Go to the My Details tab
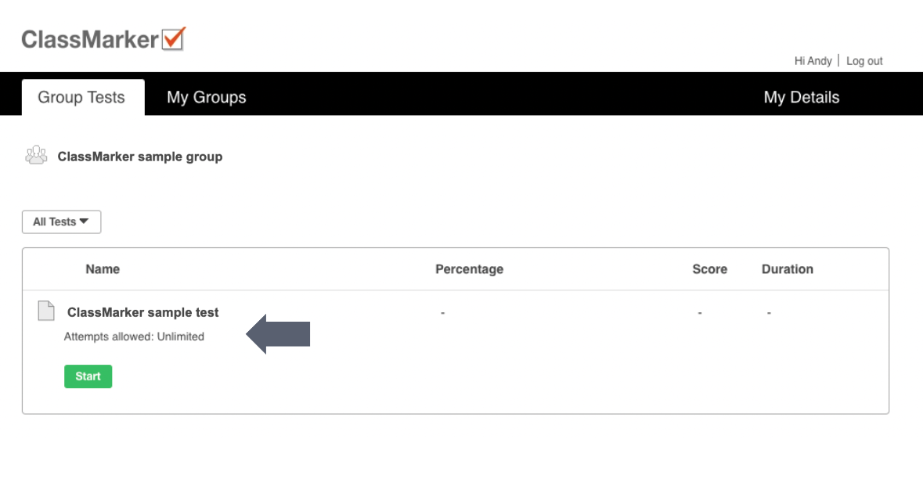Image resolution: width=923 pixels, height=479 pixels. click(801, 98)
